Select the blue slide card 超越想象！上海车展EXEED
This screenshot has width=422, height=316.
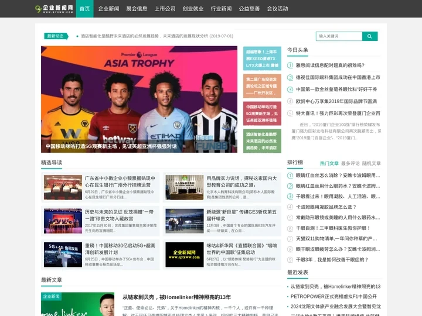[x=262, y=59]
